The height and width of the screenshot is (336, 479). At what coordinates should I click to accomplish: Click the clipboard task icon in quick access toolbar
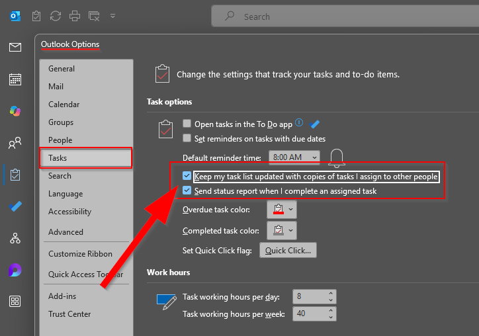click(x=36, y=16)
